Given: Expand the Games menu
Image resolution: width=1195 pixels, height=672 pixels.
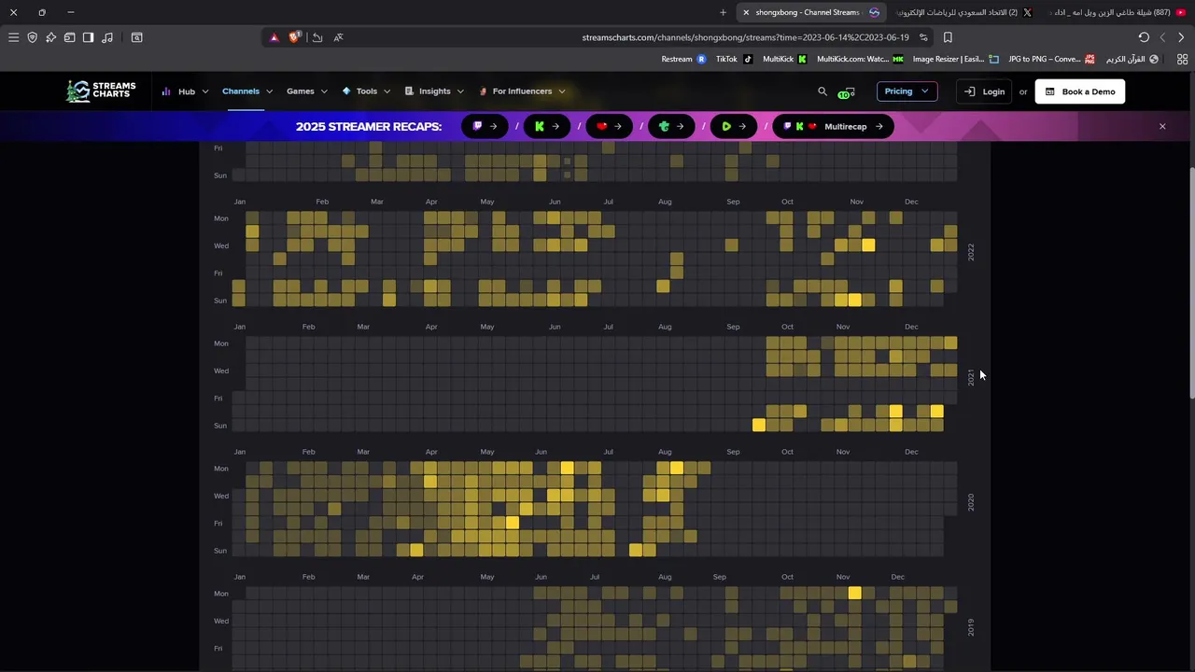Looking at the screenshot, I should 307,91.
